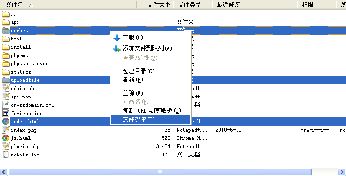Click the 2010-6-10 modified date
This screenshot has height=176, width=346.
pyautogui.click(x=228, y=130)
